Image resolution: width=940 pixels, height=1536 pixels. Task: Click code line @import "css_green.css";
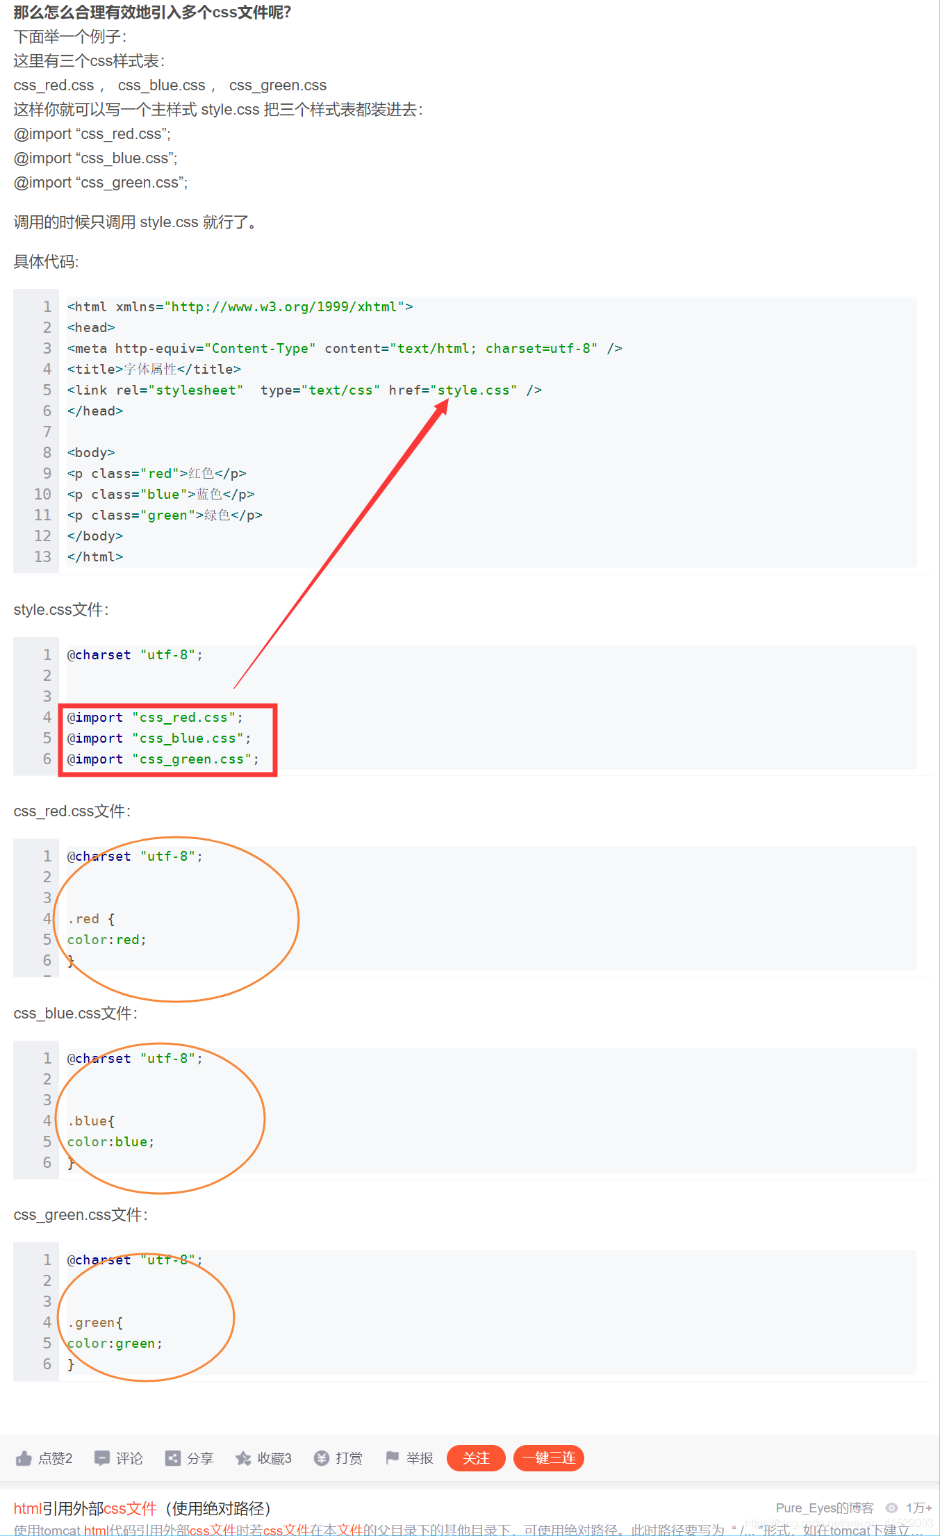pyautogui.click(x=163, y=759)
